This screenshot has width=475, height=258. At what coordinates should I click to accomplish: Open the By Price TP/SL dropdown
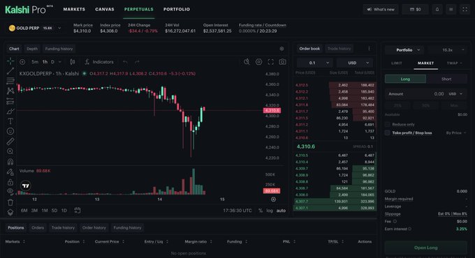[x=456, y=132]
